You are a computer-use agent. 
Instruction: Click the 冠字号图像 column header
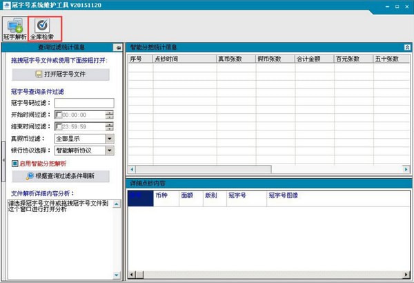click(x=283, y=196)
